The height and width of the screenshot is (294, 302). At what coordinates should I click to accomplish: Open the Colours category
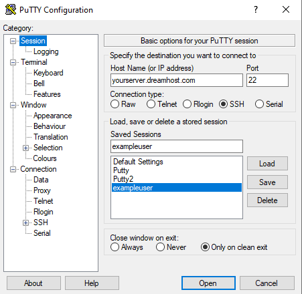(x=45, y=158)
